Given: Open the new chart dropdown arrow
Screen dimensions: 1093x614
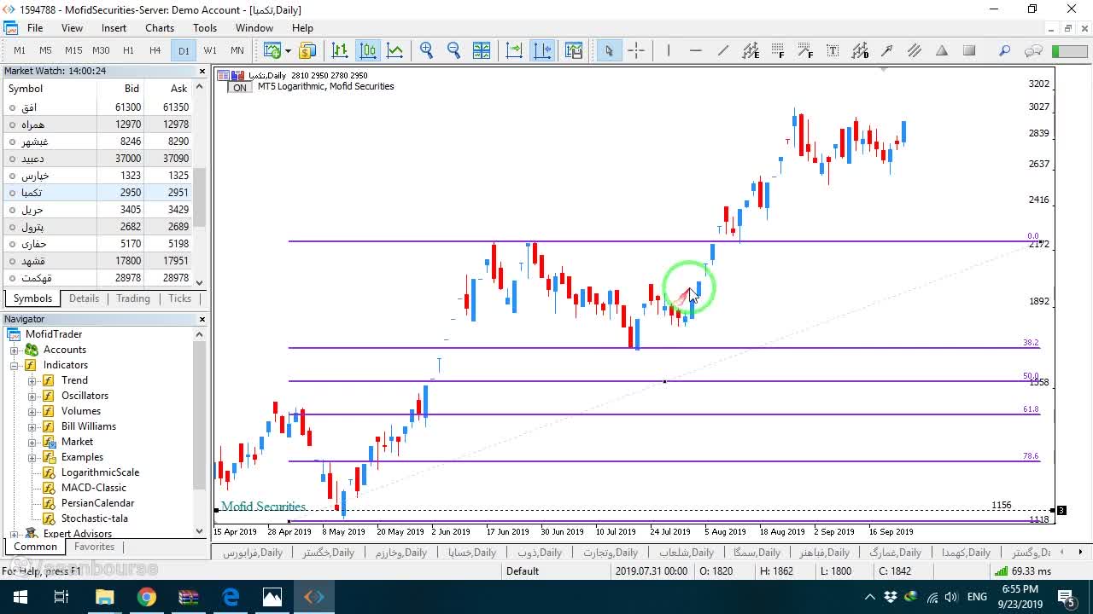Looking at the screenshot, I should click(288, 50).
